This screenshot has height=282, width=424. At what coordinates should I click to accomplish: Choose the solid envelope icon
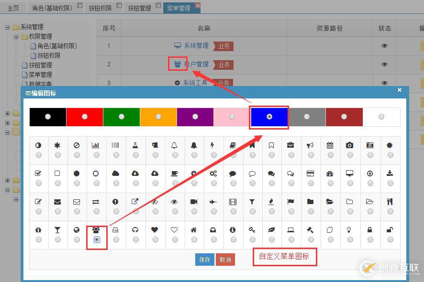click(57, 202)
